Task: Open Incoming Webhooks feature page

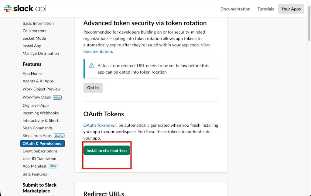Action: [x=41, y=113]
